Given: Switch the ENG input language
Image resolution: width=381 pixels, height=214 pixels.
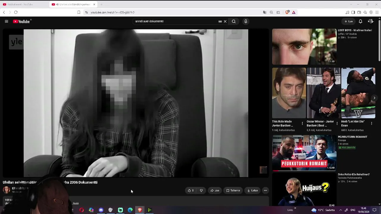Looking at the screenshot, I should [x=353, y=210].
